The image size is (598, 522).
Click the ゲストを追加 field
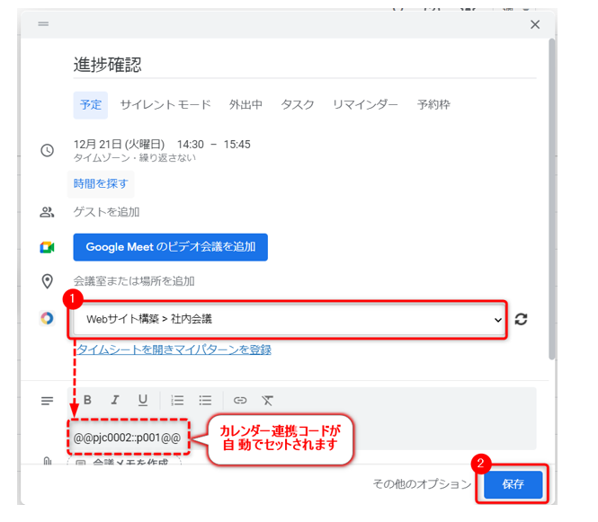pos(106,212)
